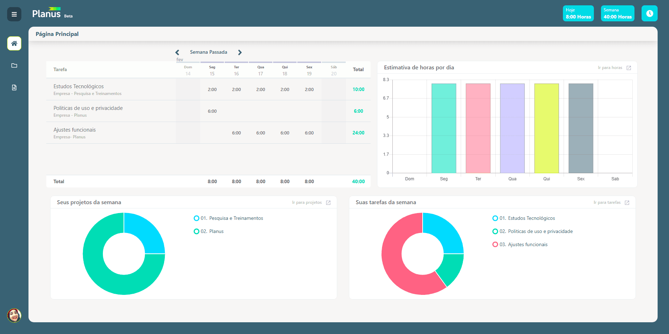Click the Ir para horas link
The image size is (669, 334).
pos(610,68)
